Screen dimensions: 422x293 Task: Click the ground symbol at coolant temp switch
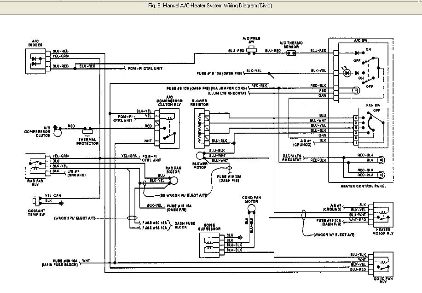[61, 203]
